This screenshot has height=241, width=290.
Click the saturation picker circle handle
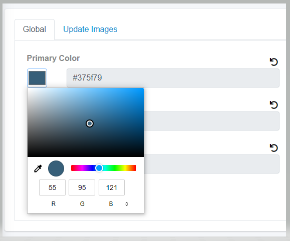[90, 123]
